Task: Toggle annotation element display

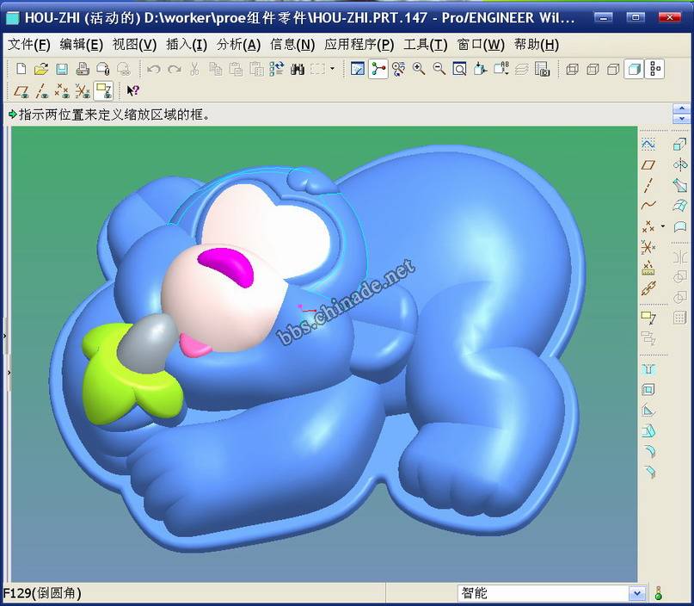Action: point(104,90)
